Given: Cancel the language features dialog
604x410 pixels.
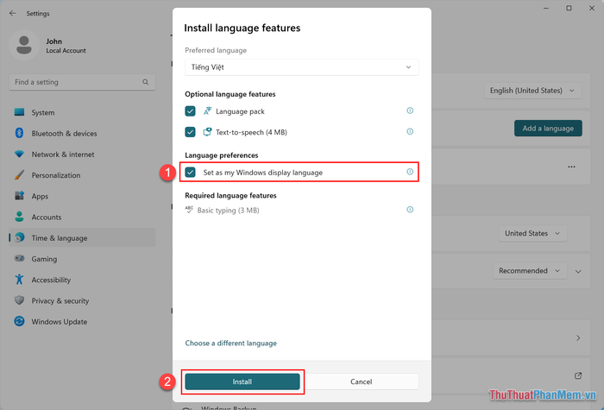Looking at the screenshot, I should 361,382.
